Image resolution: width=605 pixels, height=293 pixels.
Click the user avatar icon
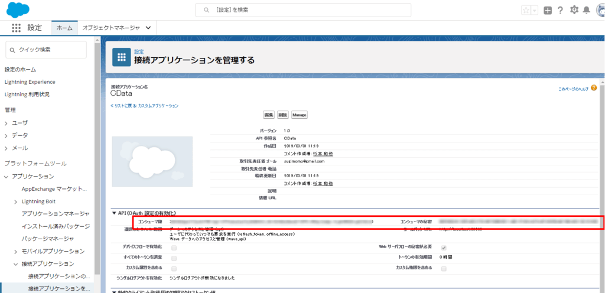tap(600, 11)
